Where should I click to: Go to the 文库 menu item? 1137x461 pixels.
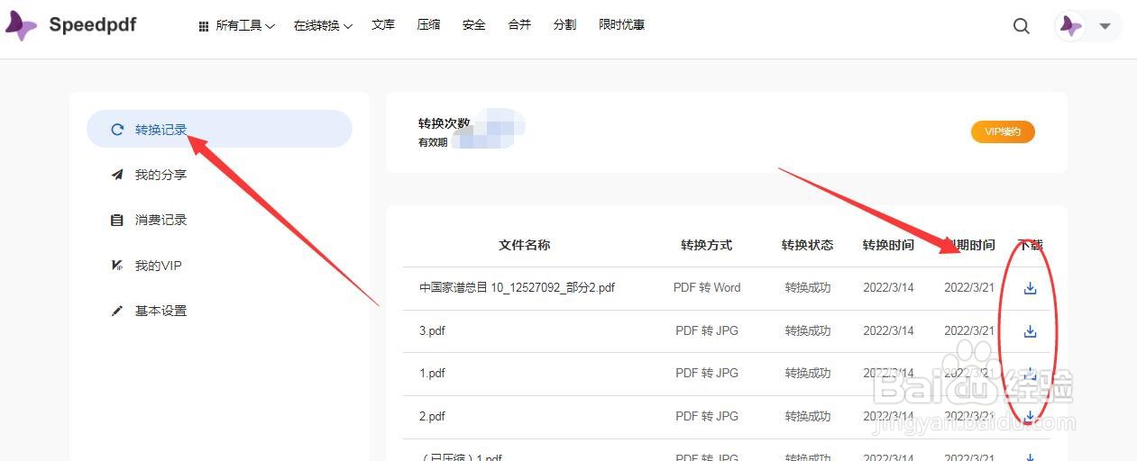383,25
